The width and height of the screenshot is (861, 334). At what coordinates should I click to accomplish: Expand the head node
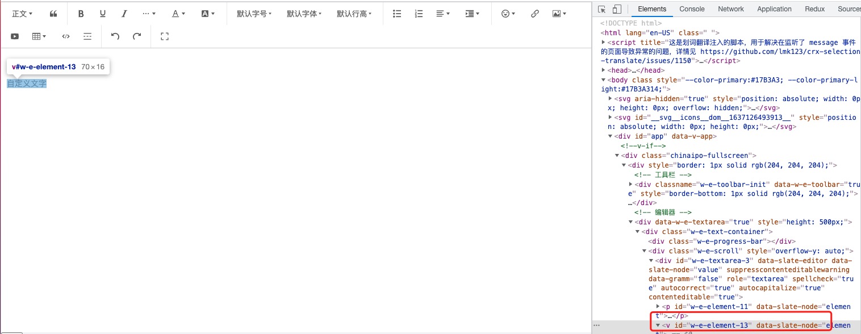[604, 70]
